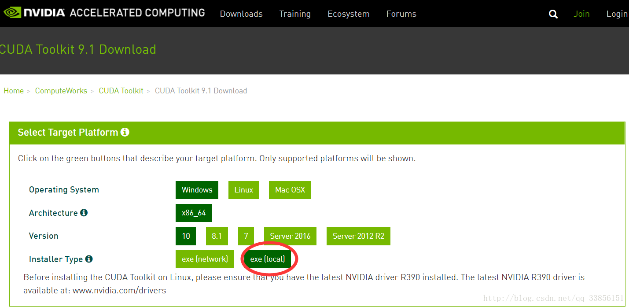This screenshot has width=629, height=307.
Task: Choose Server 2016 version
Action: 290,236
